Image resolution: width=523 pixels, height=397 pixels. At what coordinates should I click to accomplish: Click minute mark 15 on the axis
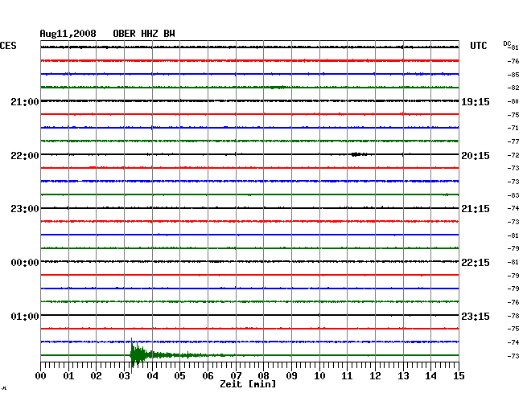[459, 375]
